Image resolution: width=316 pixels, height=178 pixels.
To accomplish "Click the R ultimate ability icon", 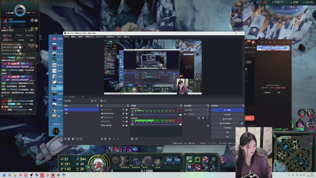I will tap(158, 161).
